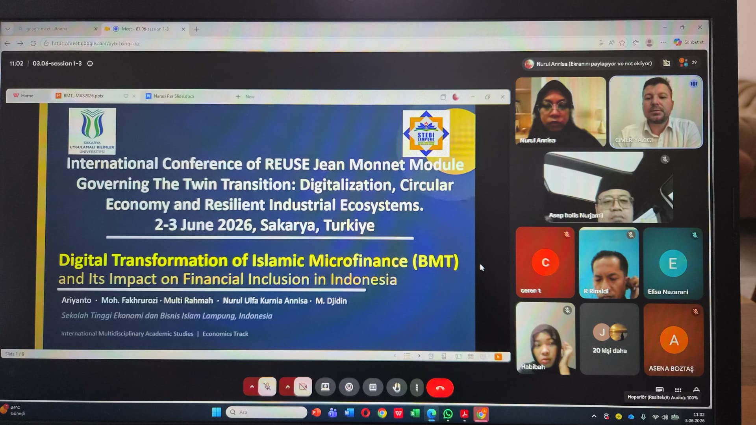Open Edge settings and more menu

(663, 42)
